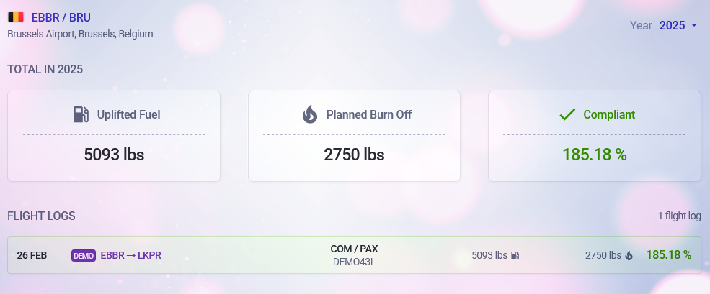Click the DEMO43L flight number
Screen dimensions: 710x294
pyautogui.click(x=354, y=262)
